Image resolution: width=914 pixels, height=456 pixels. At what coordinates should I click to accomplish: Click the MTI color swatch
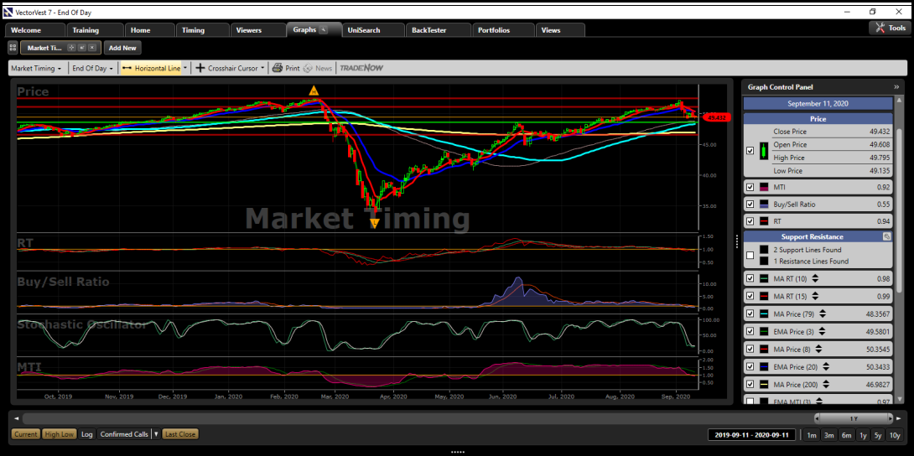coord(764,188)
